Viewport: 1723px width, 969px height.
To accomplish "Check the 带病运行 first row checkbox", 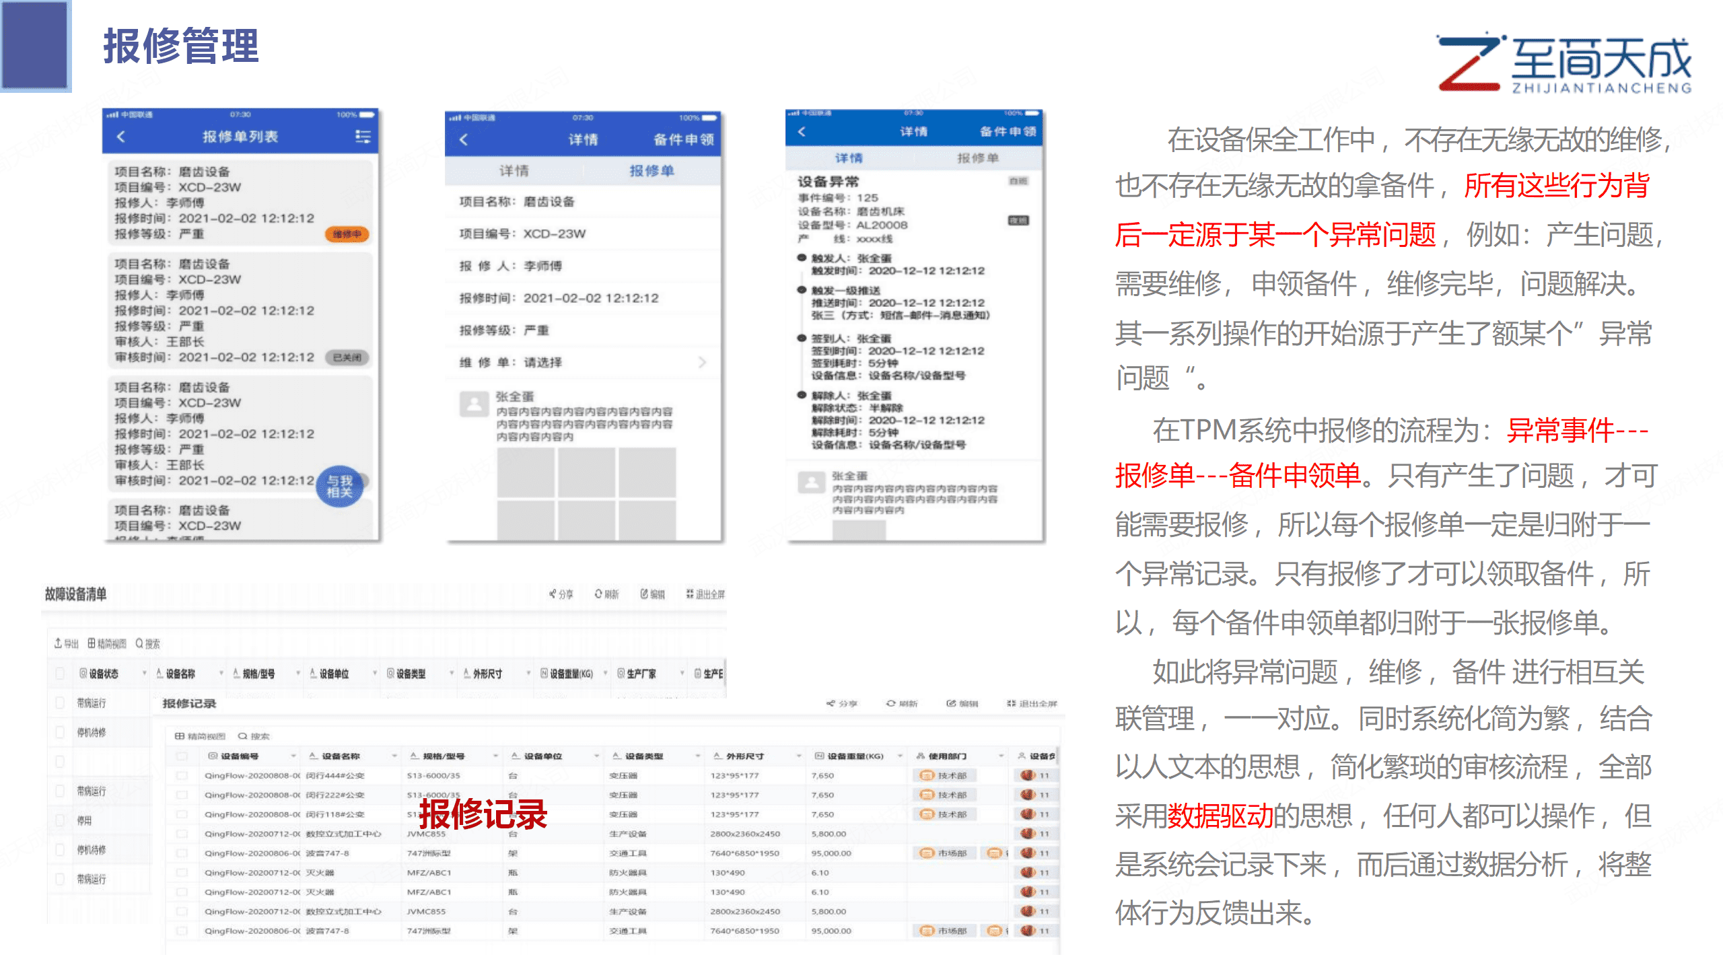I will pyautogui.click(x=60, y=703).
